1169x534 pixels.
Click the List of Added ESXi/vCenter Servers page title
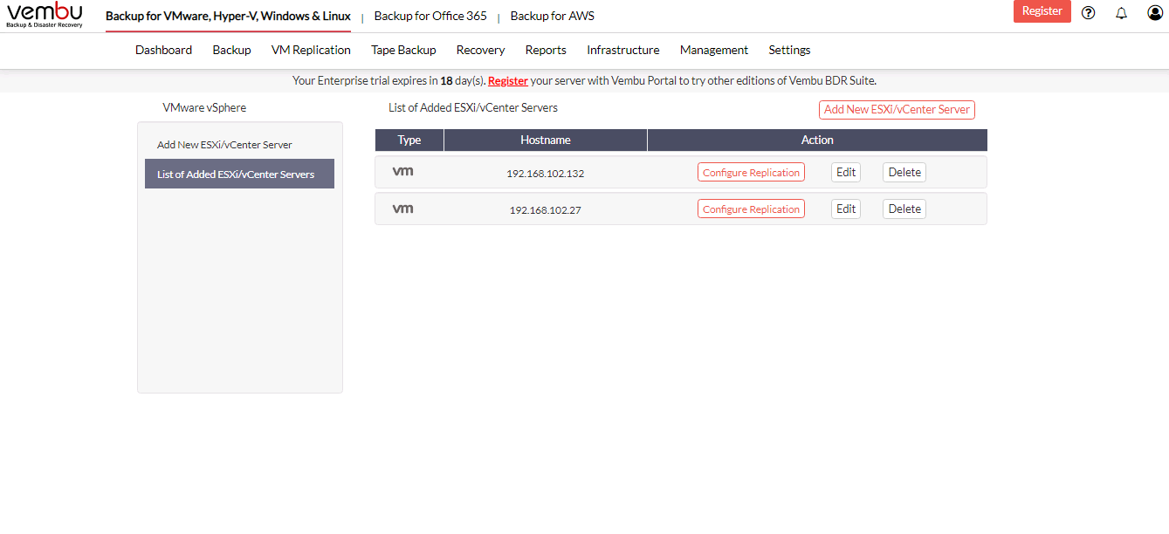(x=473, y=107)
